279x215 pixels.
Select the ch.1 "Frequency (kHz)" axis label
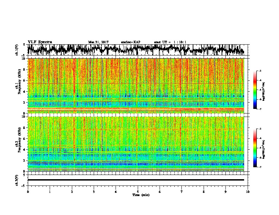coord(19,82)
